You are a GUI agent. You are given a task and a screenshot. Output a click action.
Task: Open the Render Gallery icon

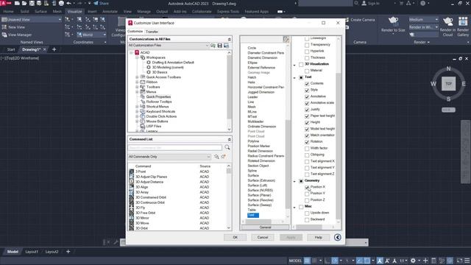tap(463, 21)
